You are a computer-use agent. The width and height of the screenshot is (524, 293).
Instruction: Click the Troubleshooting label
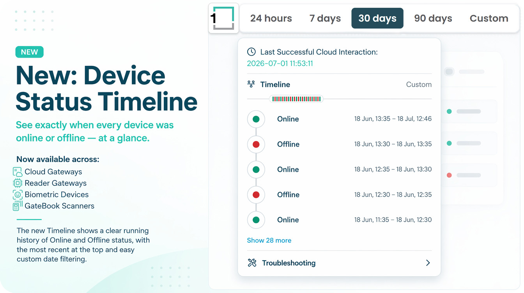(289, 263)
